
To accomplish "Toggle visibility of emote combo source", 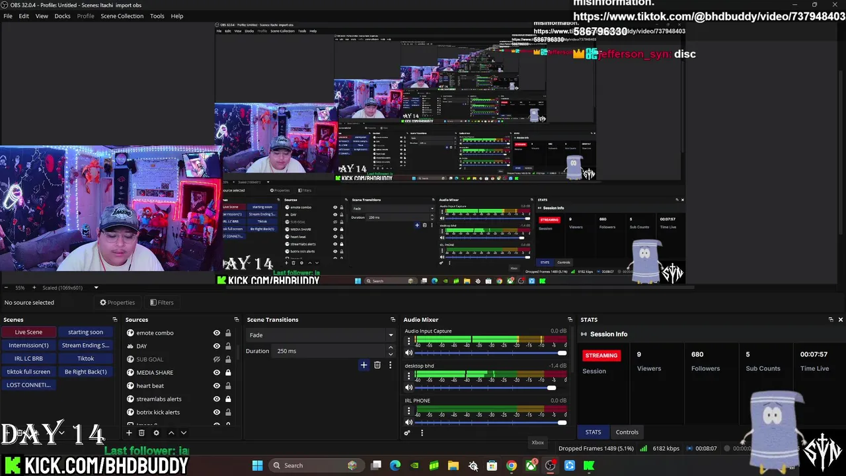I will (x=216, y=333).
